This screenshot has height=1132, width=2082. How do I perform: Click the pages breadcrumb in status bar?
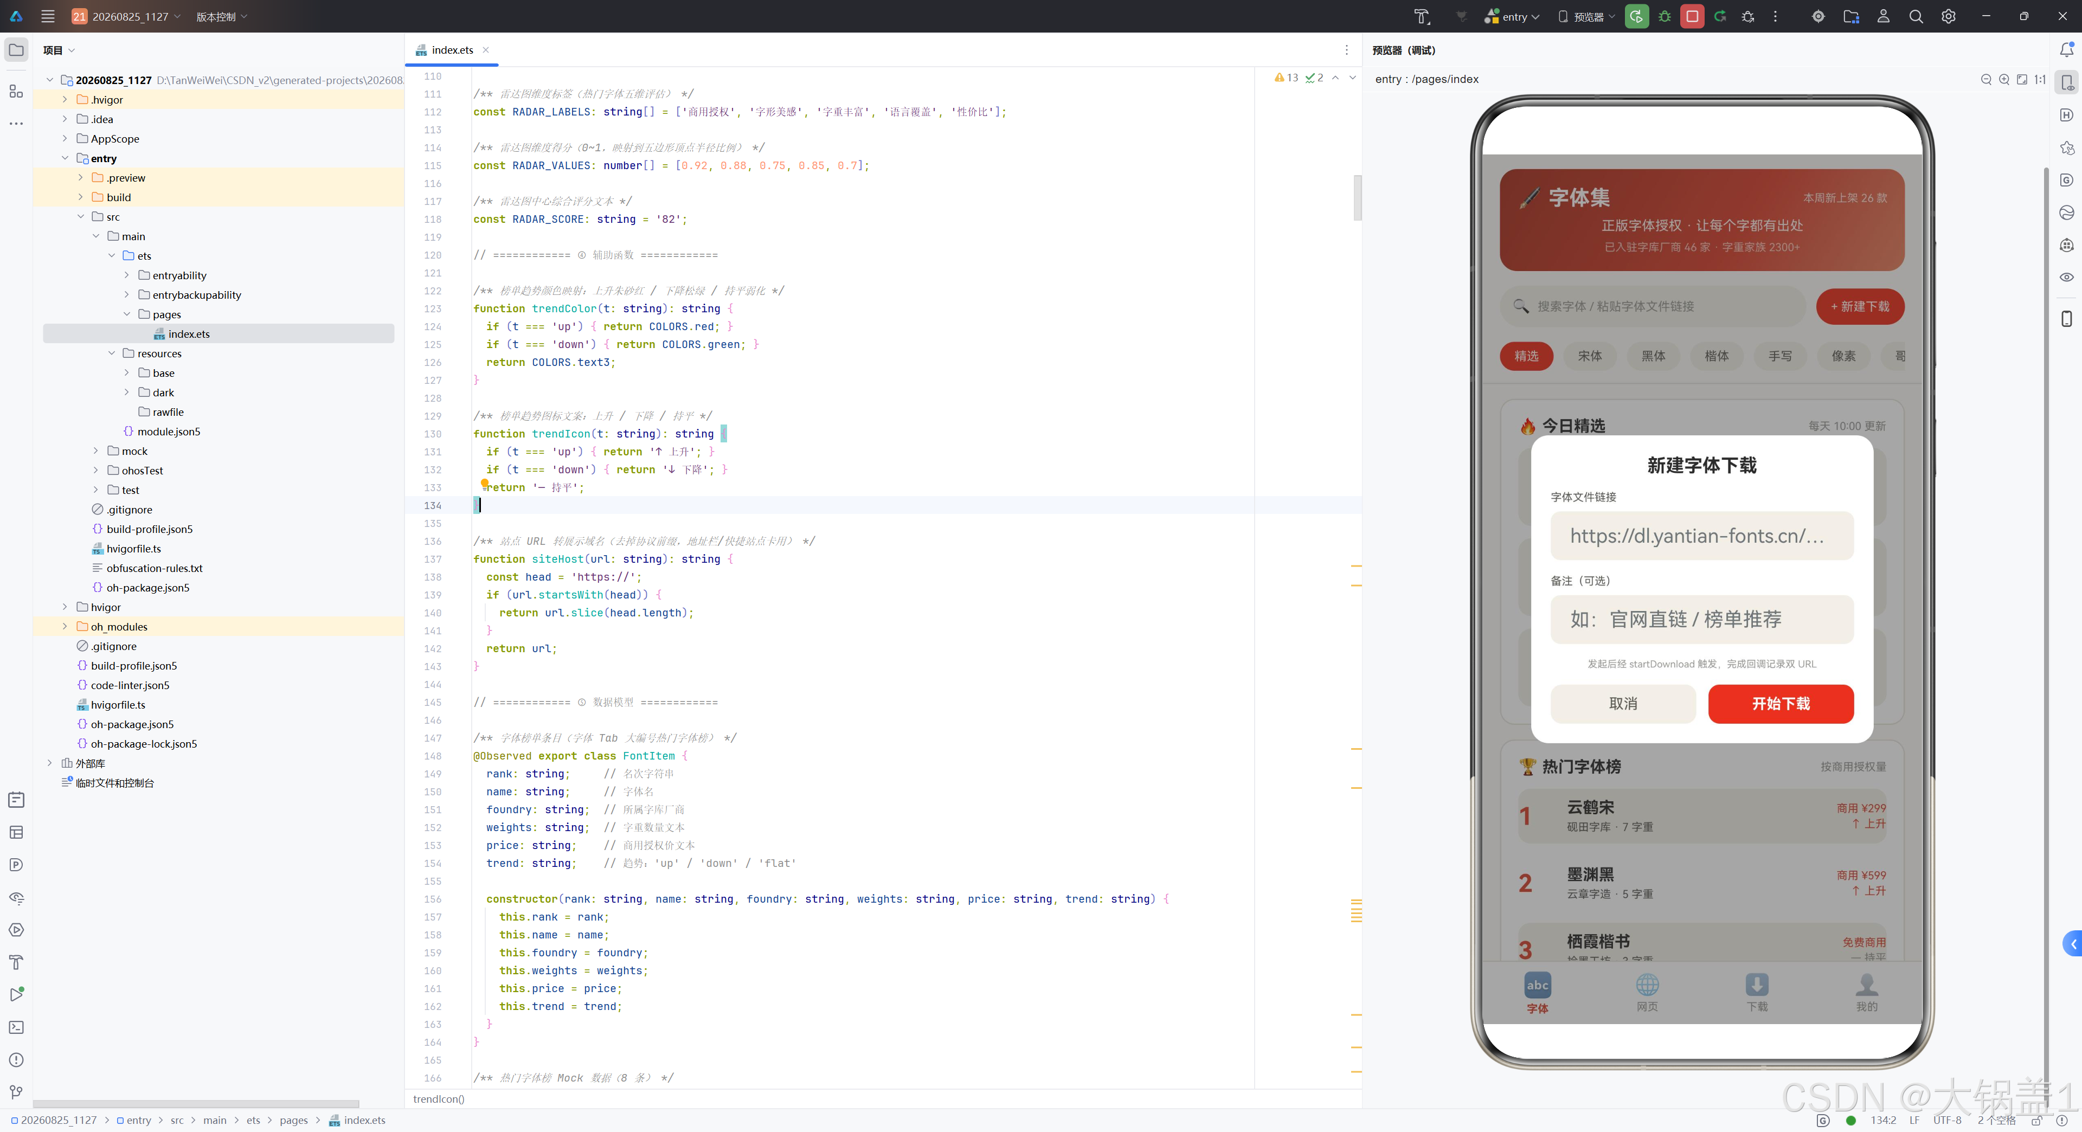tap(293, 1121)
